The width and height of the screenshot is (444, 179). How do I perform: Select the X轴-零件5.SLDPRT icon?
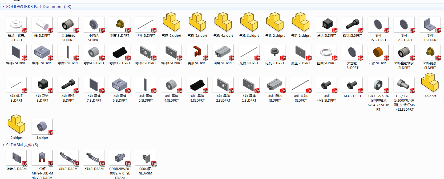(146, 85)
